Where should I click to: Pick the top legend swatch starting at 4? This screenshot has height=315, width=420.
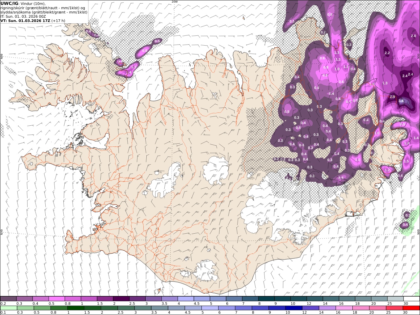pos(186,299)
